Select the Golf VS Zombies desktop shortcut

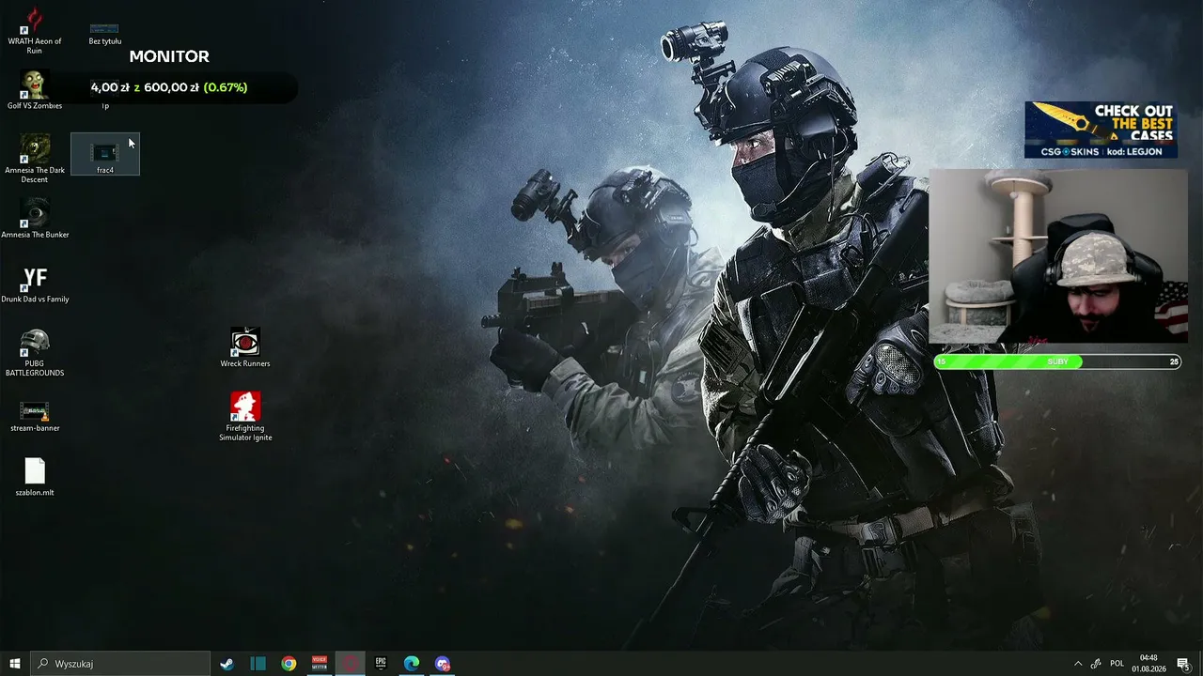pyautogui.click(x=35, y=89)
